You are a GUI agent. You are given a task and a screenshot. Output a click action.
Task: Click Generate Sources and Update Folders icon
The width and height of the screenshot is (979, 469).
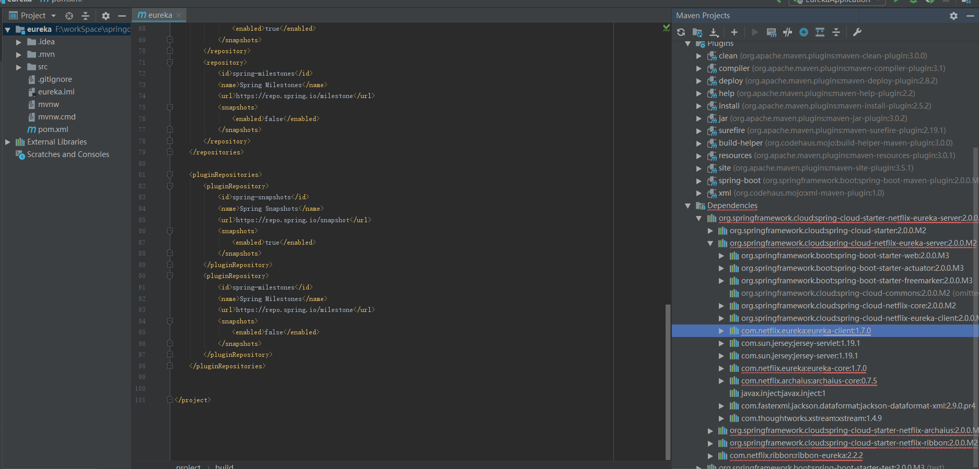697,32
